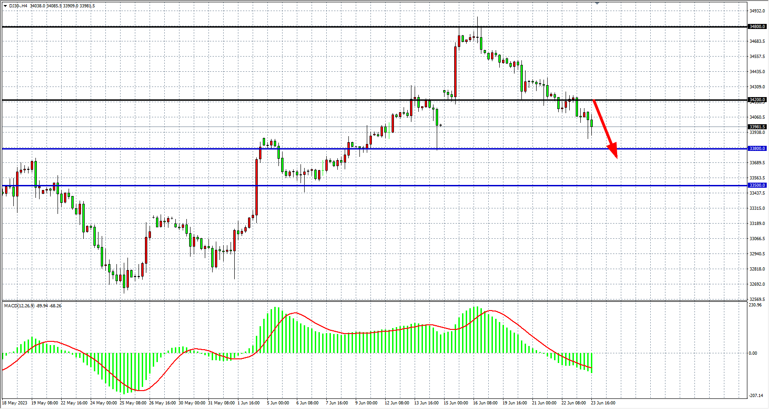Click the triangle icon beside DJ30,H4 title
769x409 pixels.
pos(5,6)
